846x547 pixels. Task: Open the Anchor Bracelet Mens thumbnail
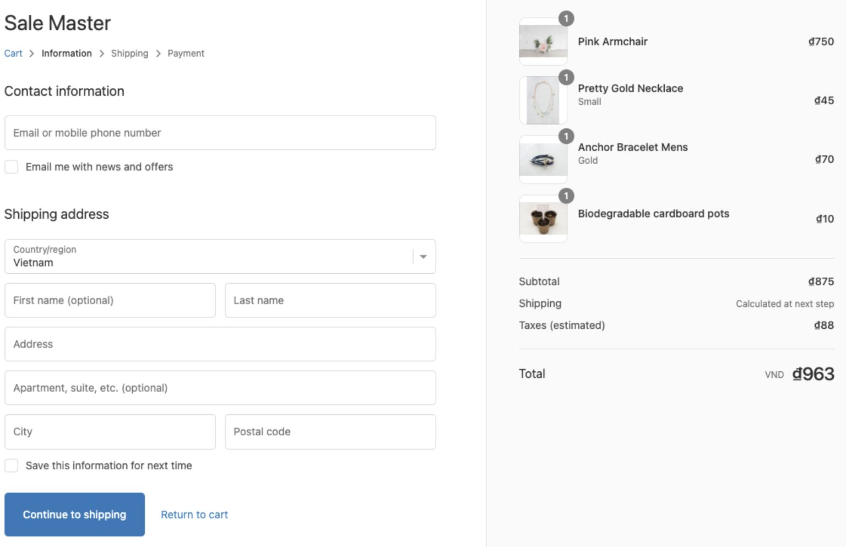[x=543, y=159]
